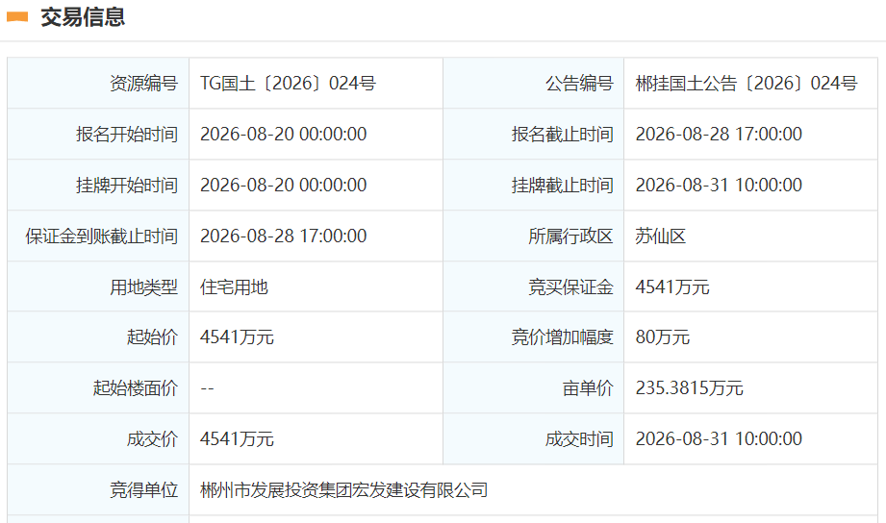Click the 报名截止时间 value 2026-08-28 17:00:00
Viewport: 886px width, 523px height.
coord(719,134)
